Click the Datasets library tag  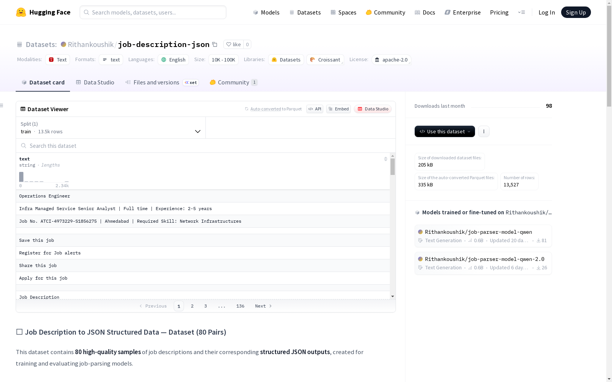pos(286,60)
